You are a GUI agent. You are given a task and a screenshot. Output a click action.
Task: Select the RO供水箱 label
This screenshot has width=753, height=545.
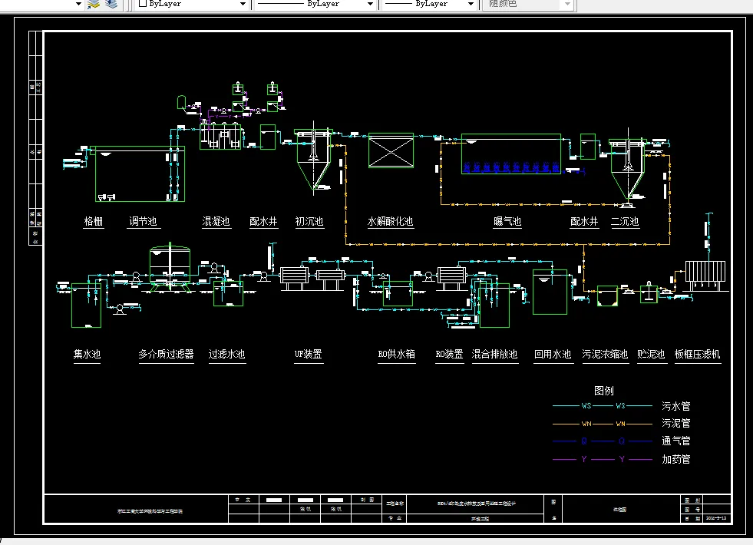pyautogui.click(x=397, y=355)
